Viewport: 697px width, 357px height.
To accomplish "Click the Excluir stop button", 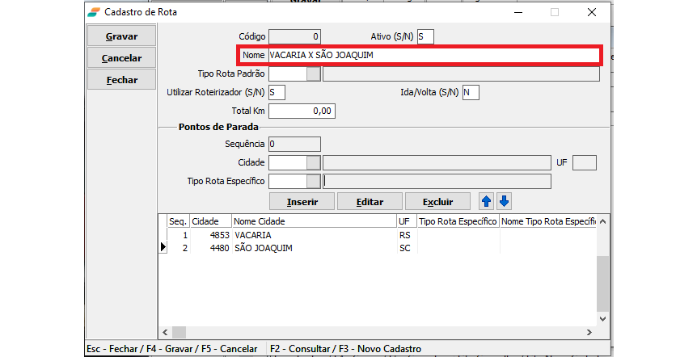I will pyautogui.click(x=437, y=201).
